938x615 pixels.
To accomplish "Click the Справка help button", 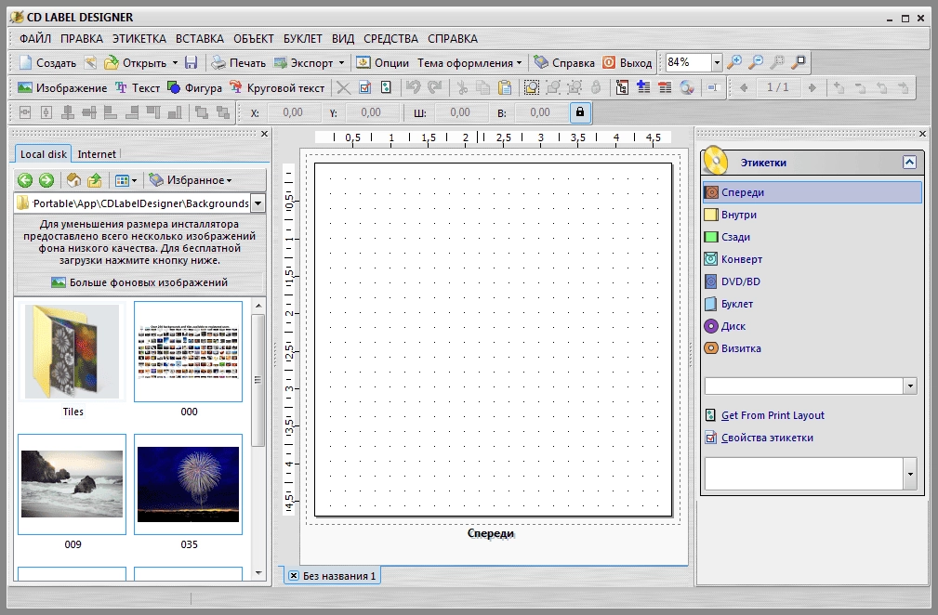I will [x=564, y=63].
